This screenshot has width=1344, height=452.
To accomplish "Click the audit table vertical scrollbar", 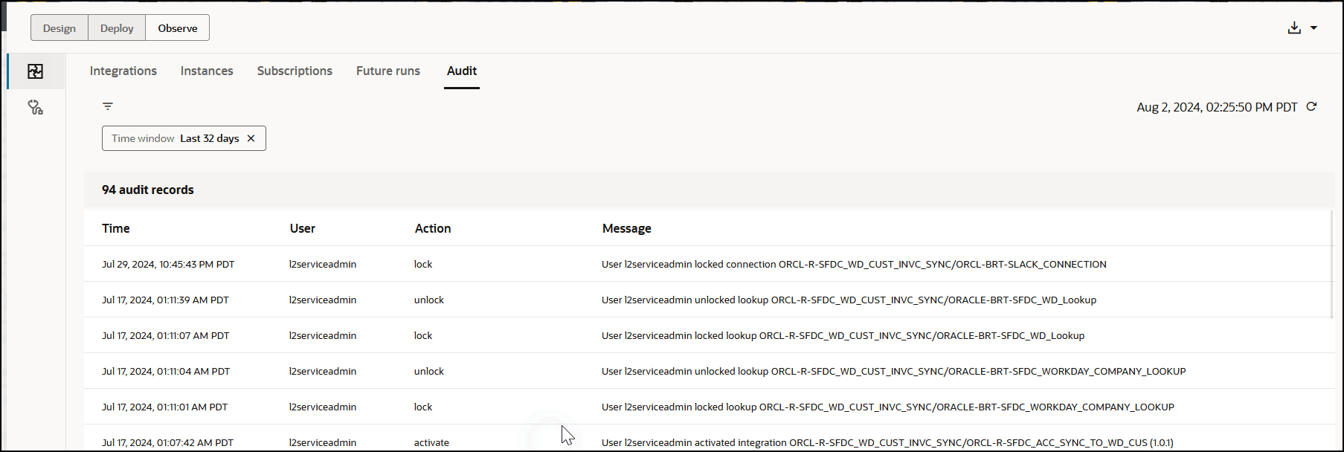I will [1332, 265].
